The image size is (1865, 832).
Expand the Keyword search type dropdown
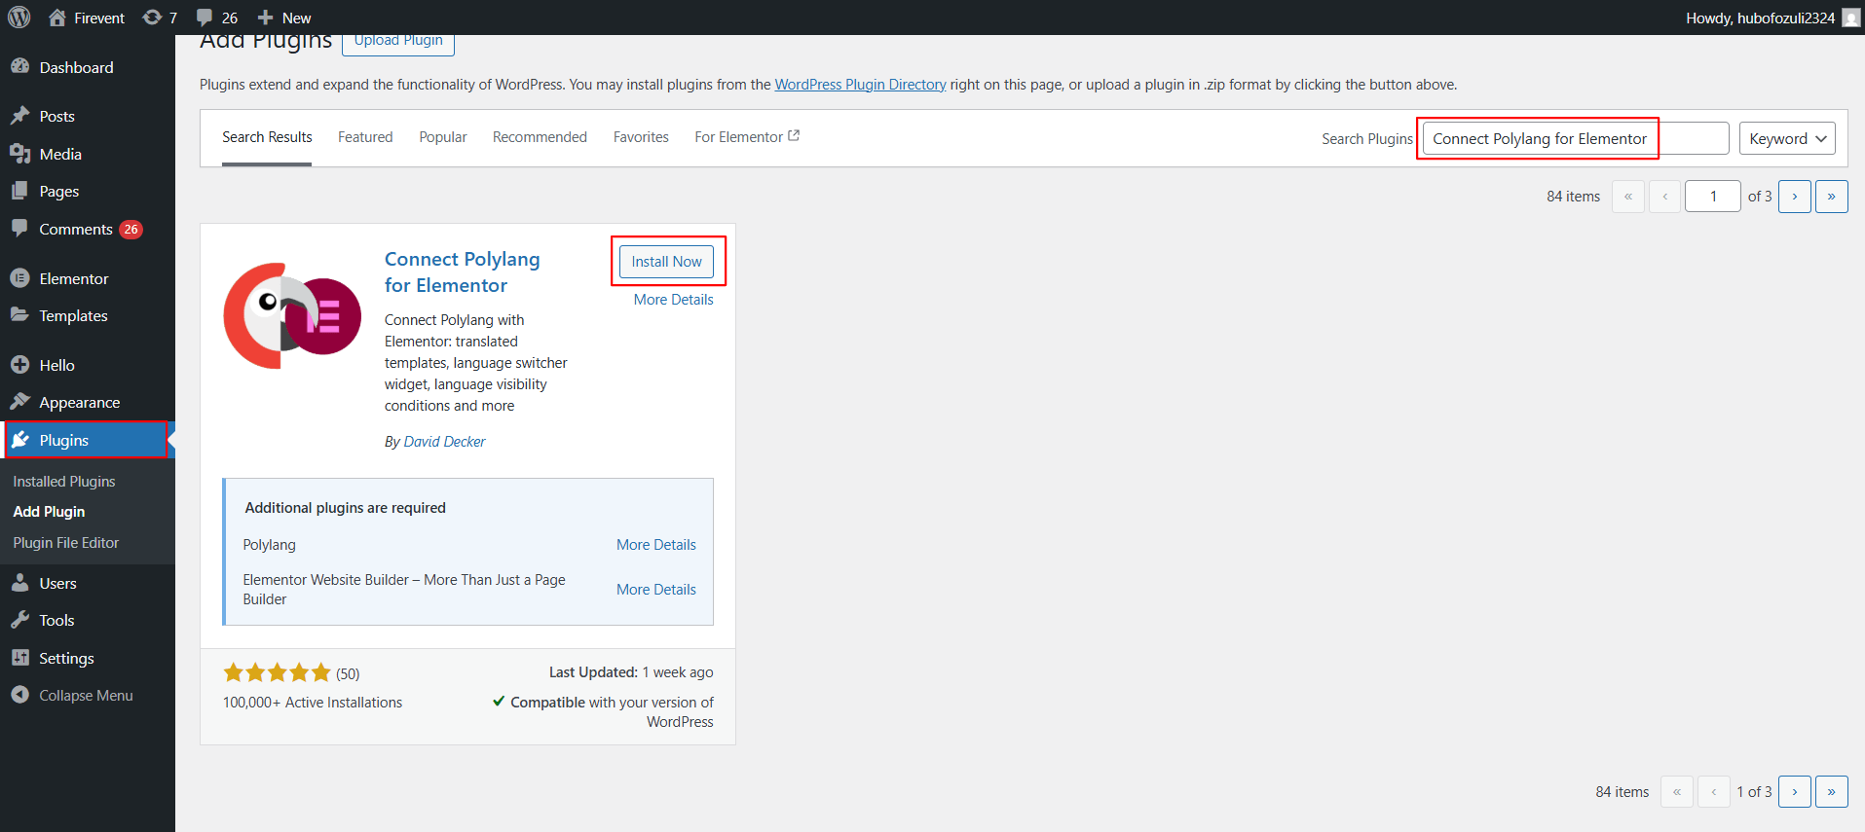(1787, 138)
